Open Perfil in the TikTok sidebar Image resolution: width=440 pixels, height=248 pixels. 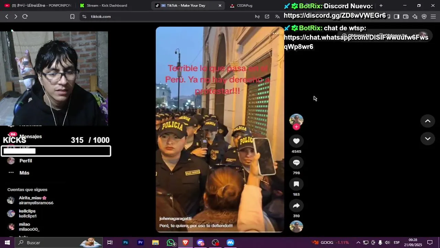point(26,161)
